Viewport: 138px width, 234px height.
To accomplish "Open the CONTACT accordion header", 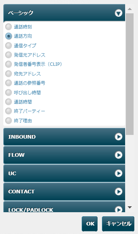I will point(64,191).
